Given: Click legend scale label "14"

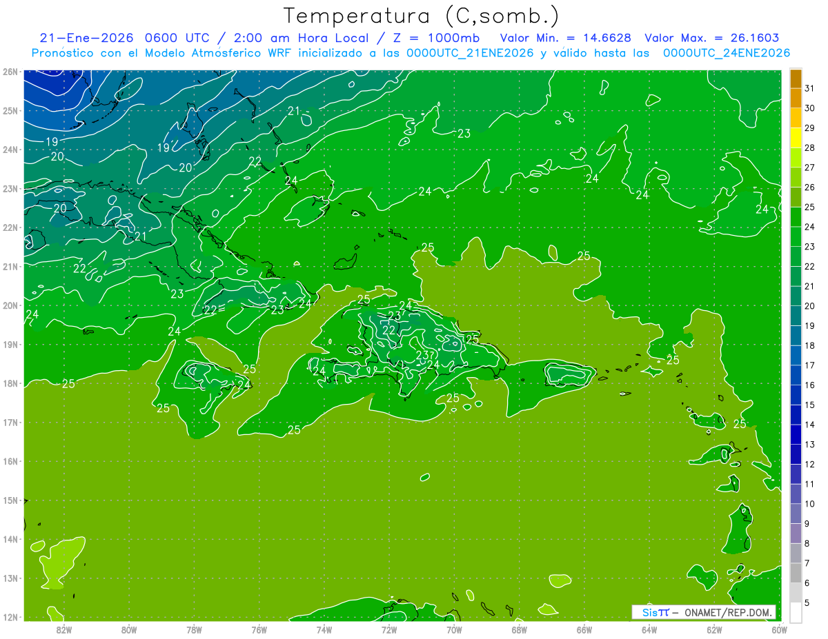Looking at the screenshot, I should [809, 425].
